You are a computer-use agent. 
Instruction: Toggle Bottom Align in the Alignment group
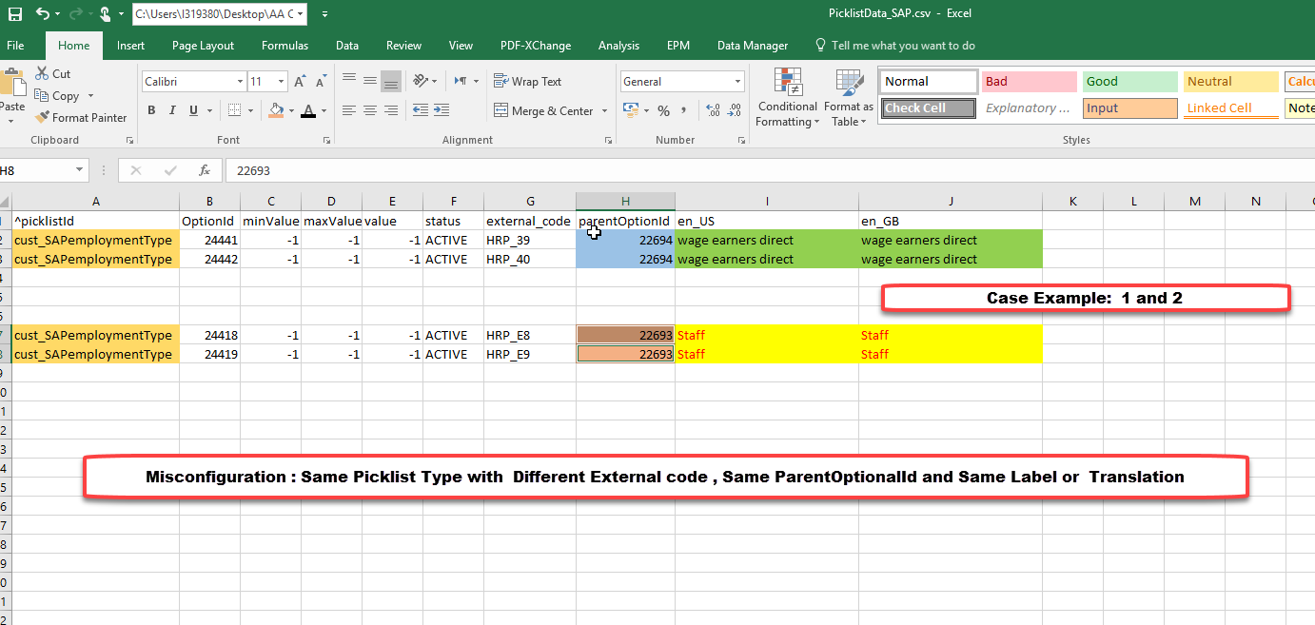pos(391,81)
